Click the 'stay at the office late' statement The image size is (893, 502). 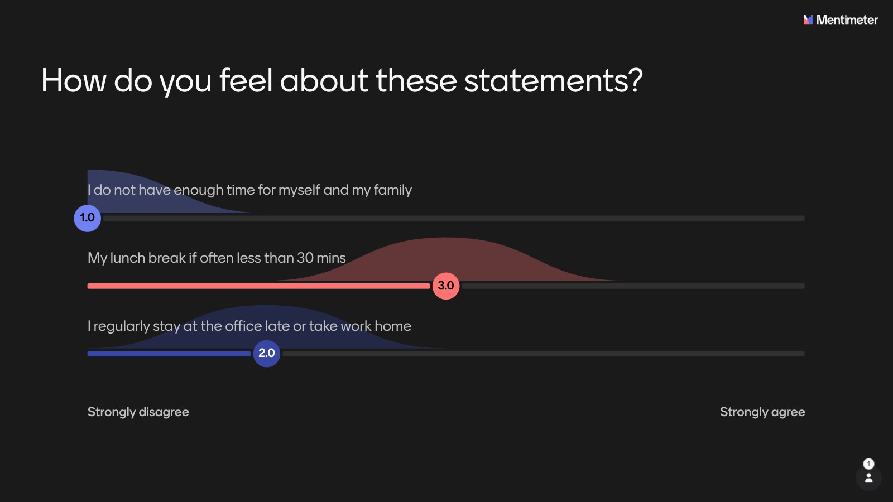click(x=249, y=326)
